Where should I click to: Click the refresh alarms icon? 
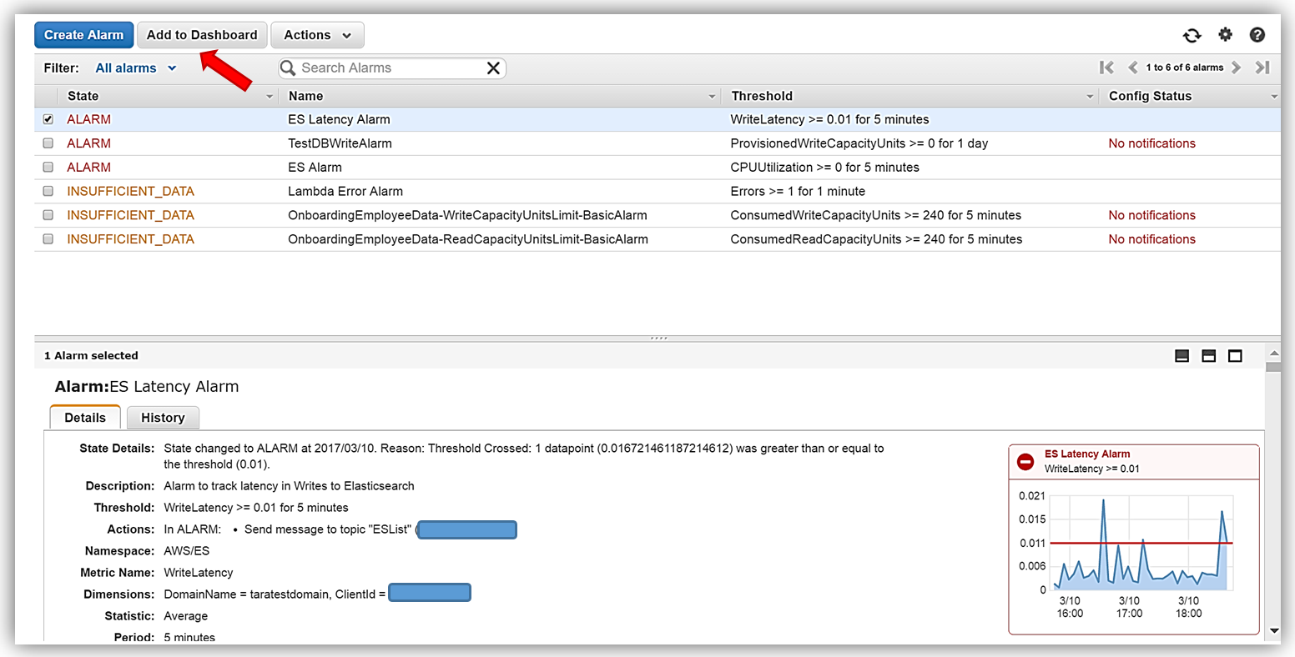1192,35
